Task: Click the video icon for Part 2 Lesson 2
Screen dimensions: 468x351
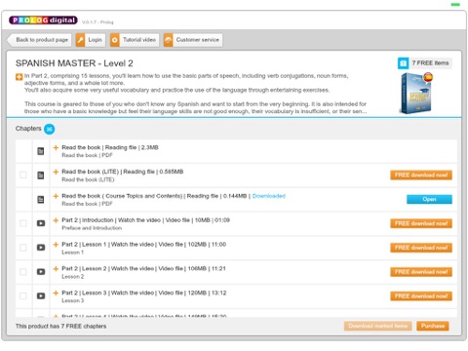Action: pyautogui.click(x=41, y=272)
